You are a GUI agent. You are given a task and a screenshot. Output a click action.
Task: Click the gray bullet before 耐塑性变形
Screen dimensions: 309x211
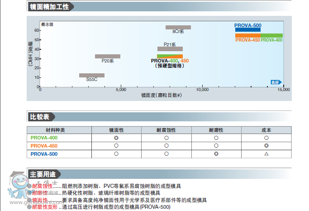pos(29,207)
